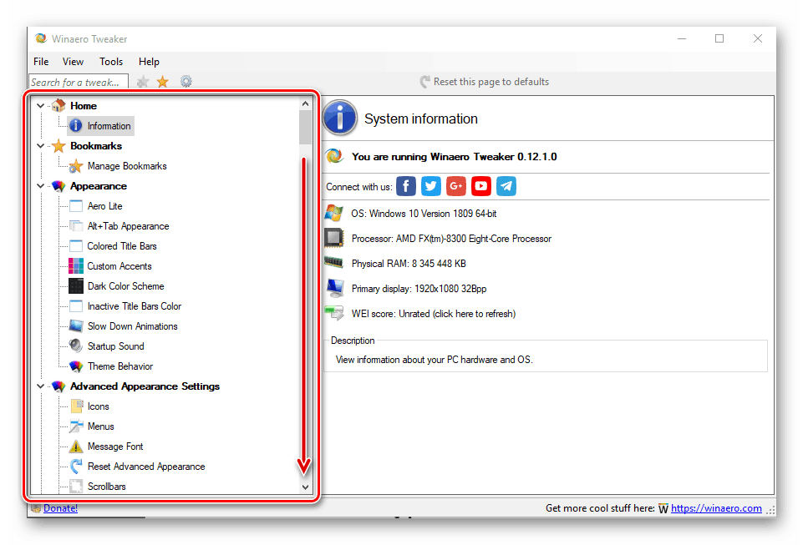Click the Startup Sound speaker icon

click(x=76, y=346)
